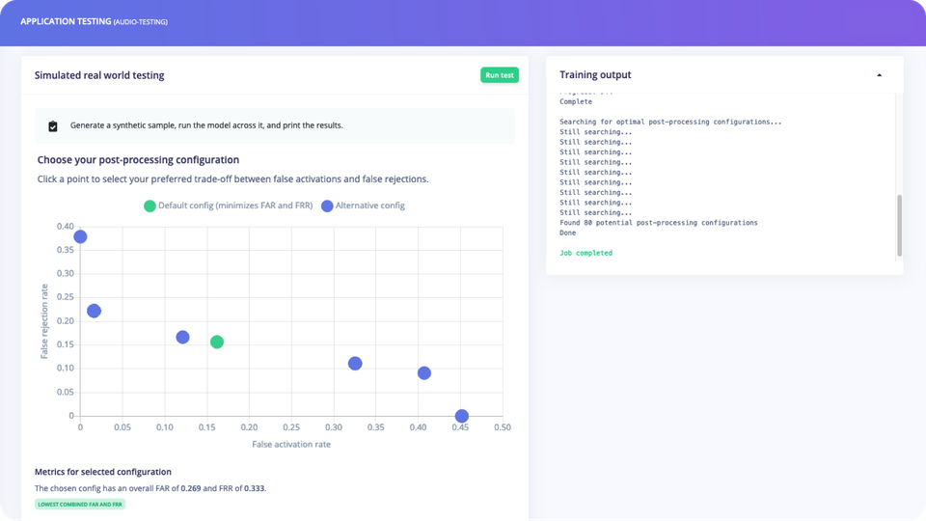Pick the blue point with zero false rejection rate
Screen dimensions: 926x521
(462, 416)
